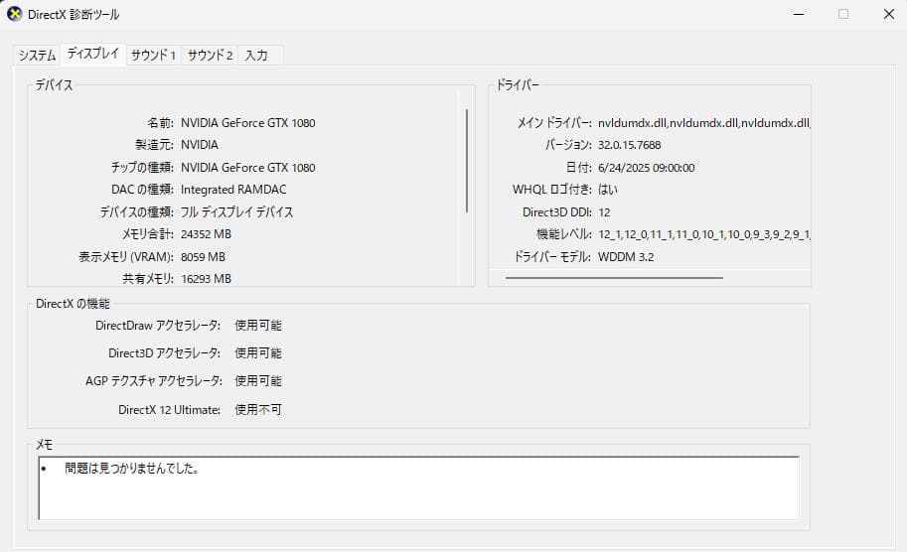907x552 pixels.
Task: Click the デバイス panel vertical scrollbar
Action: pos(467,161)
